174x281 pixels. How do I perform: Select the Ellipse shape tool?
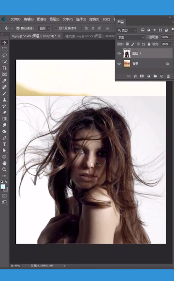pyautogui.click(x=4, y=157)
